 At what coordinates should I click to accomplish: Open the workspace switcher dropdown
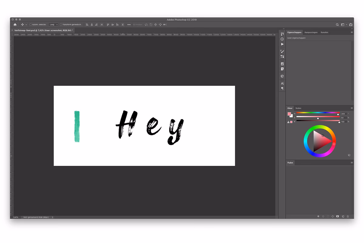coord(344,25)
